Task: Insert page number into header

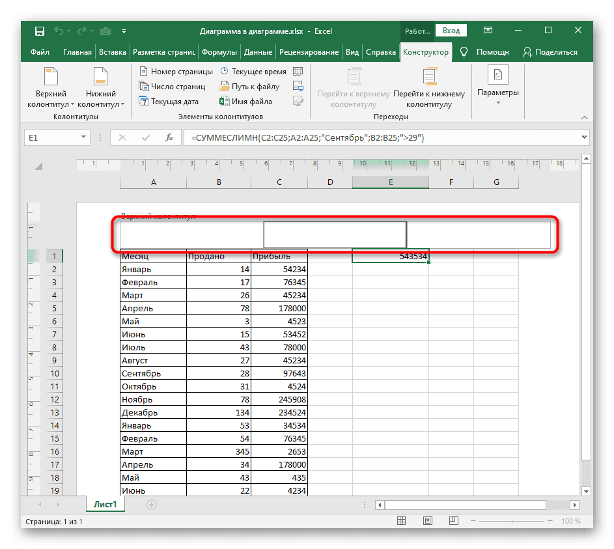Action: 175,71
